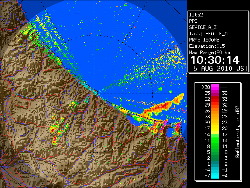Click the "ilts2" site name text

[196, 15]
